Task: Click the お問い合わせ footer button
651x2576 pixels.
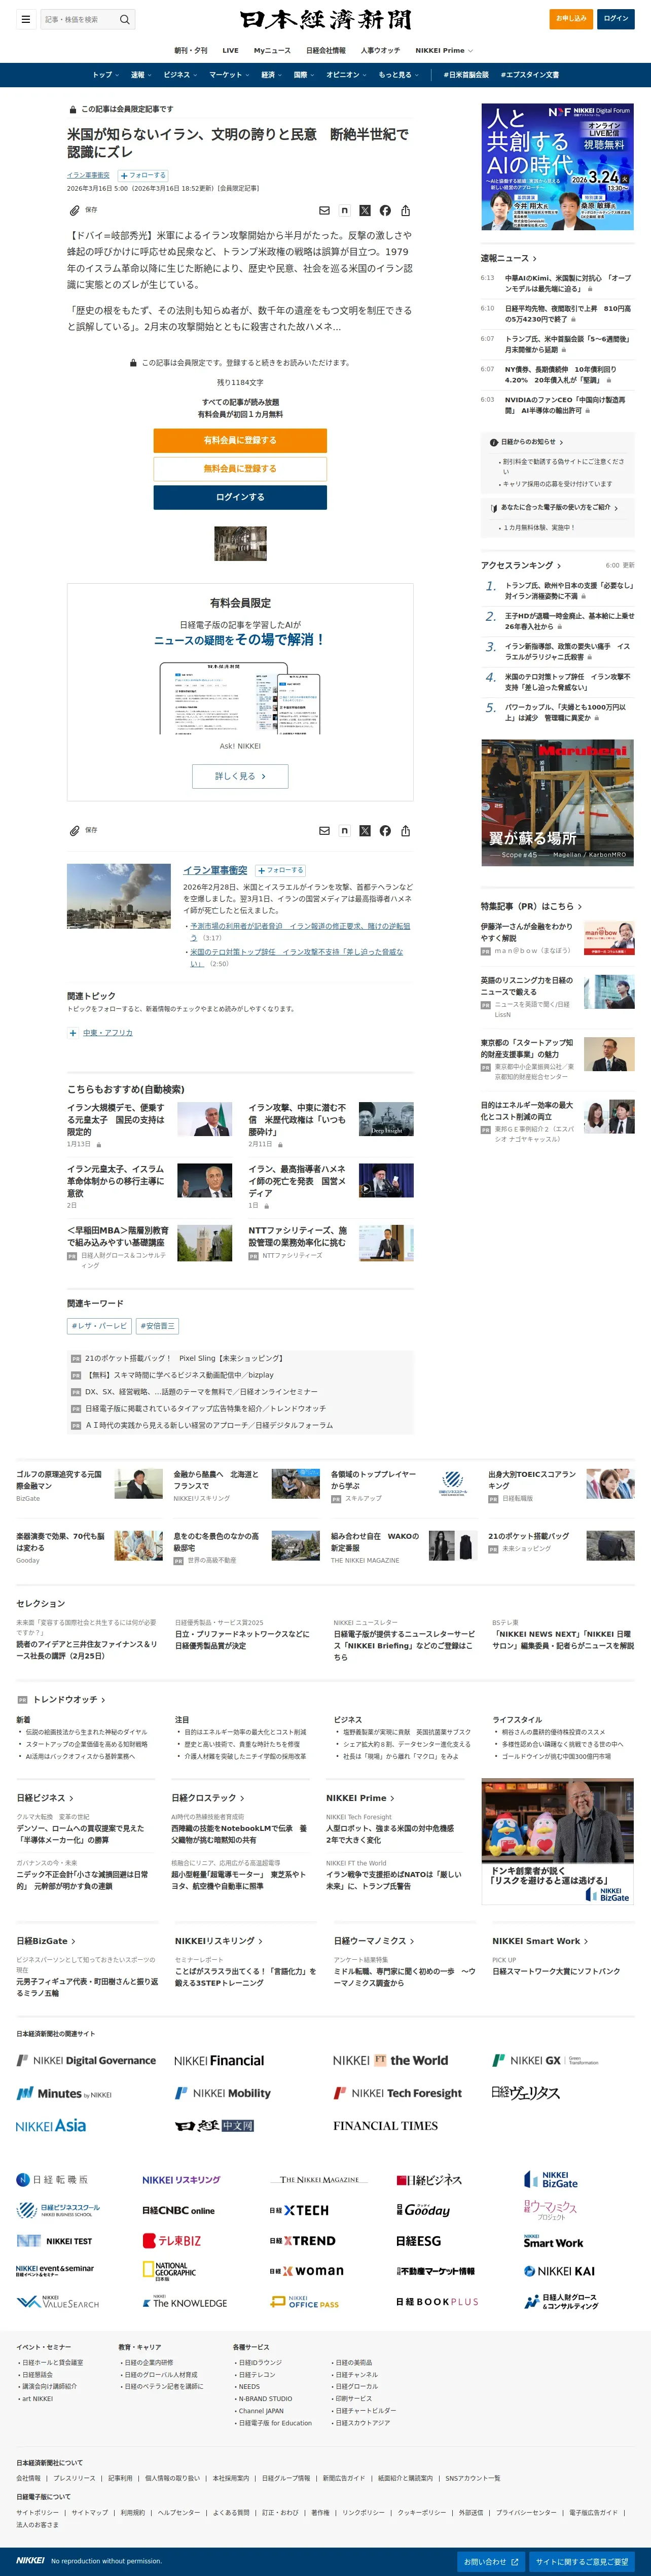Action: [x=491, y=2562]
